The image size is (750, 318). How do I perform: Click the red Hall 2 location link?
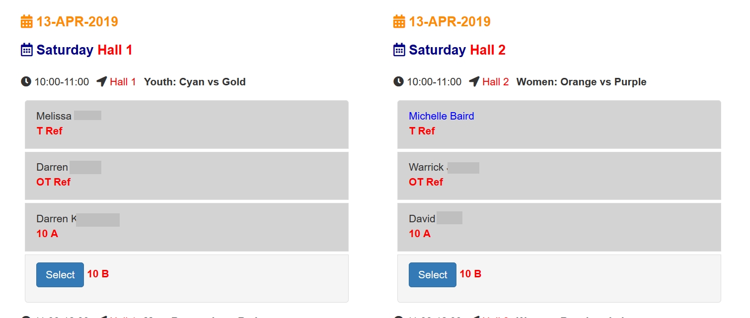pos(495,82)
